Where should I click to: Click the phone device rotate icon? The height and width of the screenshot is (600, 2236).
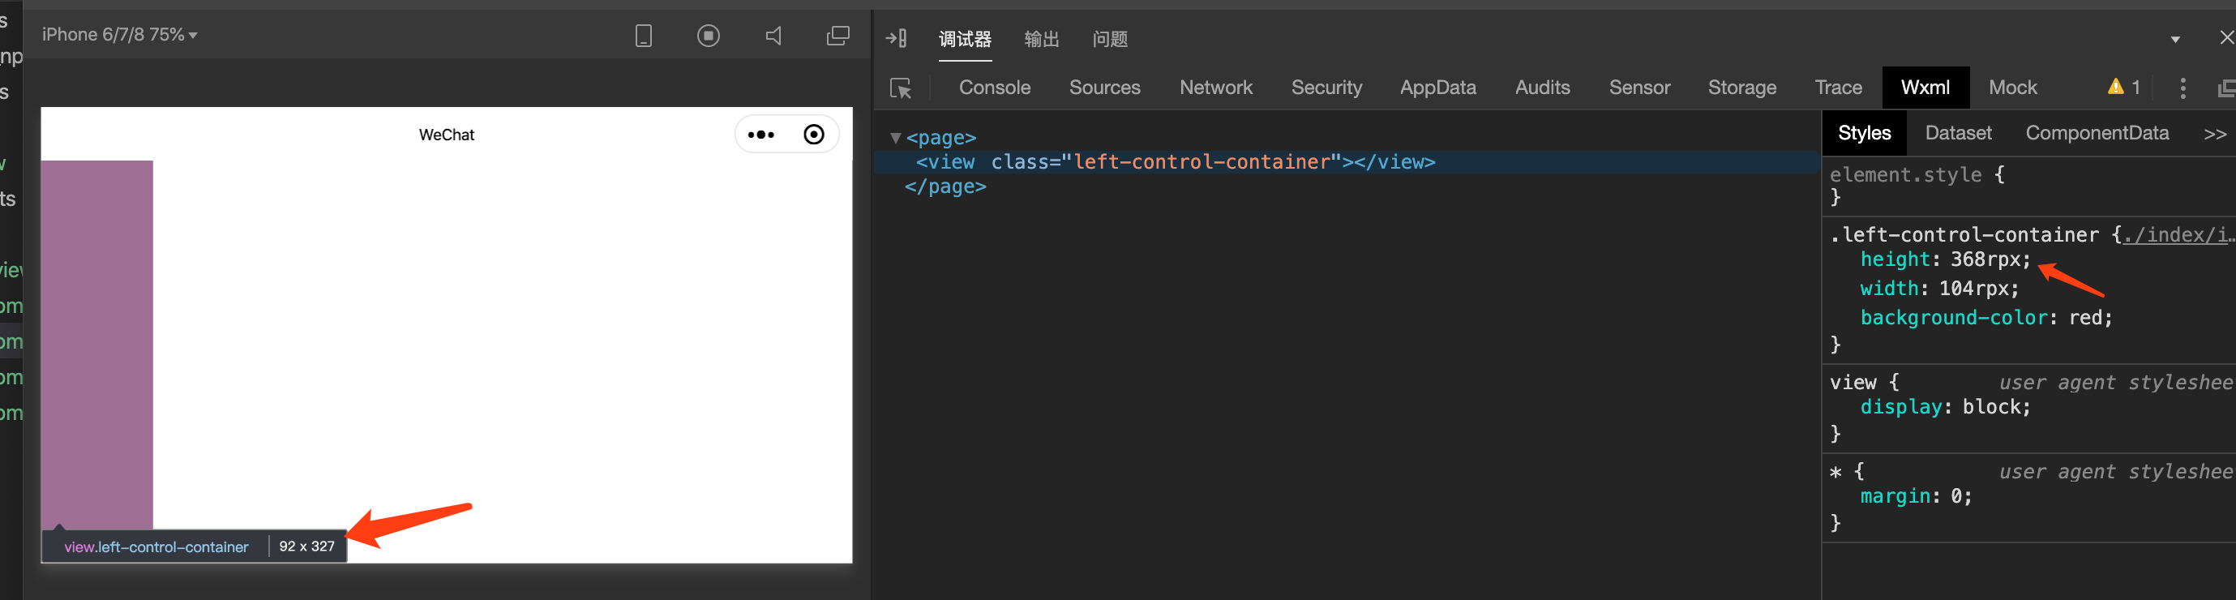coord(643,36)
